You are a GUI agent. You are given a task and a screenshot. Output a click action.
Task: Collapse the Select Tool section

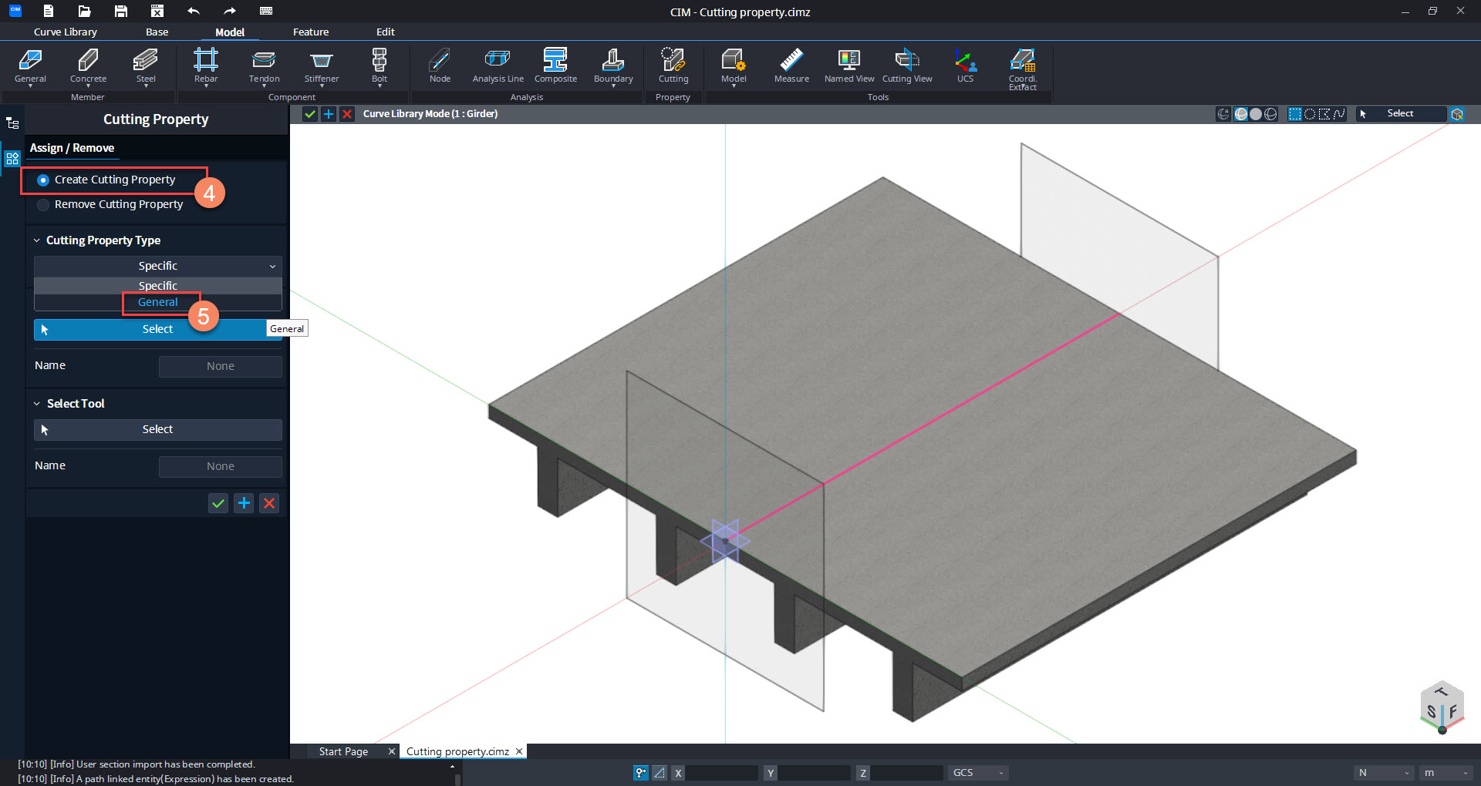pyautogui.click(x=36, y=404)
